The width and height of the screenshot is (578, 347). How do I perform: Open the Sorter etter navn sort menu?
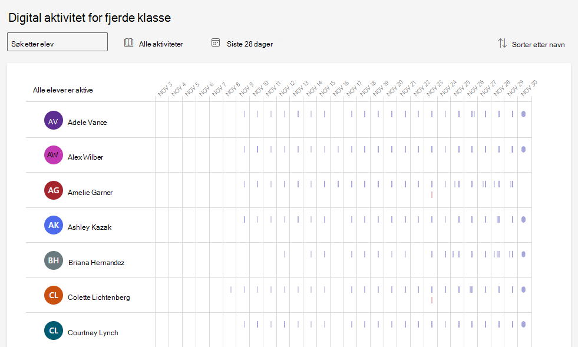coord(531,44)
